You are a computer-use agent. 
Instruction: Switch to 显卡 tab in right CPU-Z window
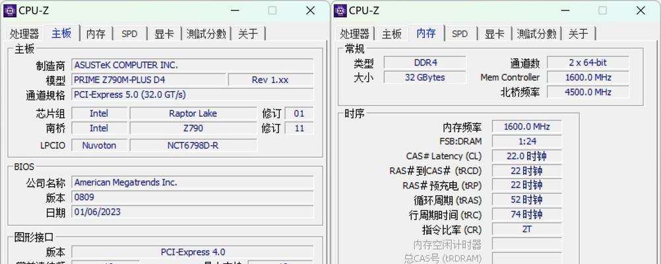click(x=494, y=34)
